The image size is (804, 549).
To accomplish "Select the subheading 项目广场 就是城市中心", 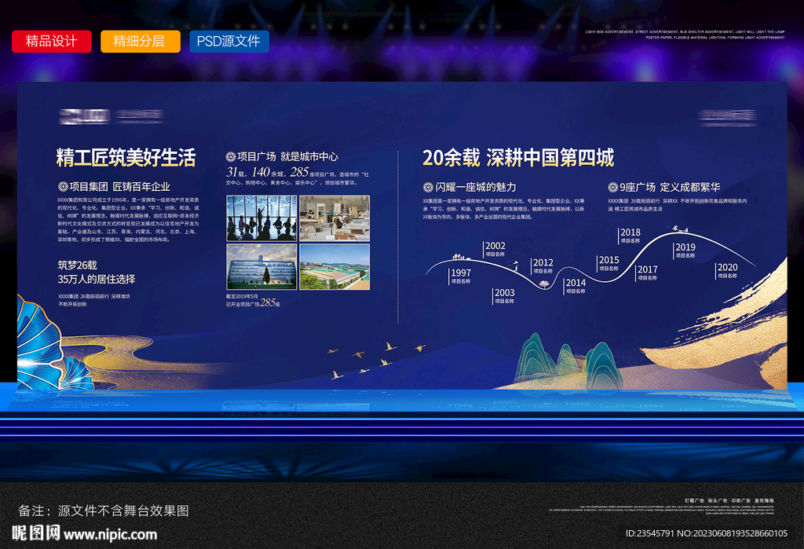I will click(x=287, y=156).
